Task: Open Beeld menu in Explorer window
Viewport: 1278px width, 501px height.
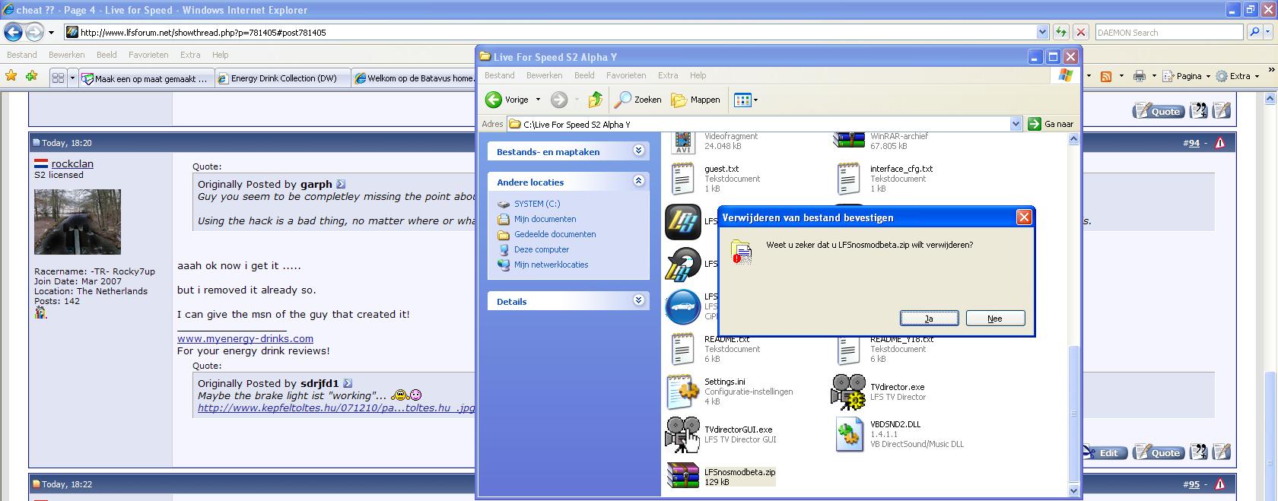Action: pos(584,75)
